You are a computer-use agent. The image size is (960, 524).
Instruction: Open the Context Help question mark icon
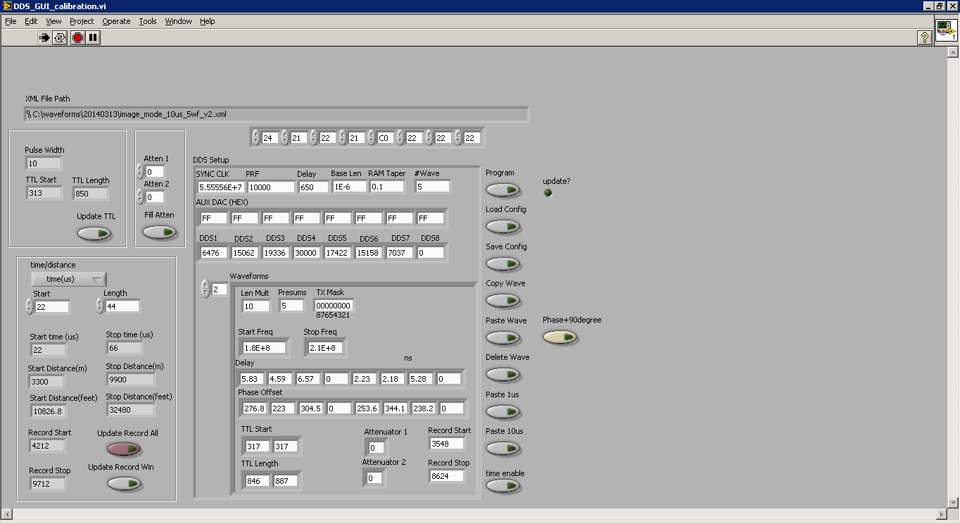(925, 37)
